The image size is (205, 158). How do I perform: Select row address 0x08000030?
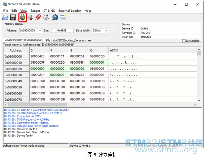coord(16,75)
